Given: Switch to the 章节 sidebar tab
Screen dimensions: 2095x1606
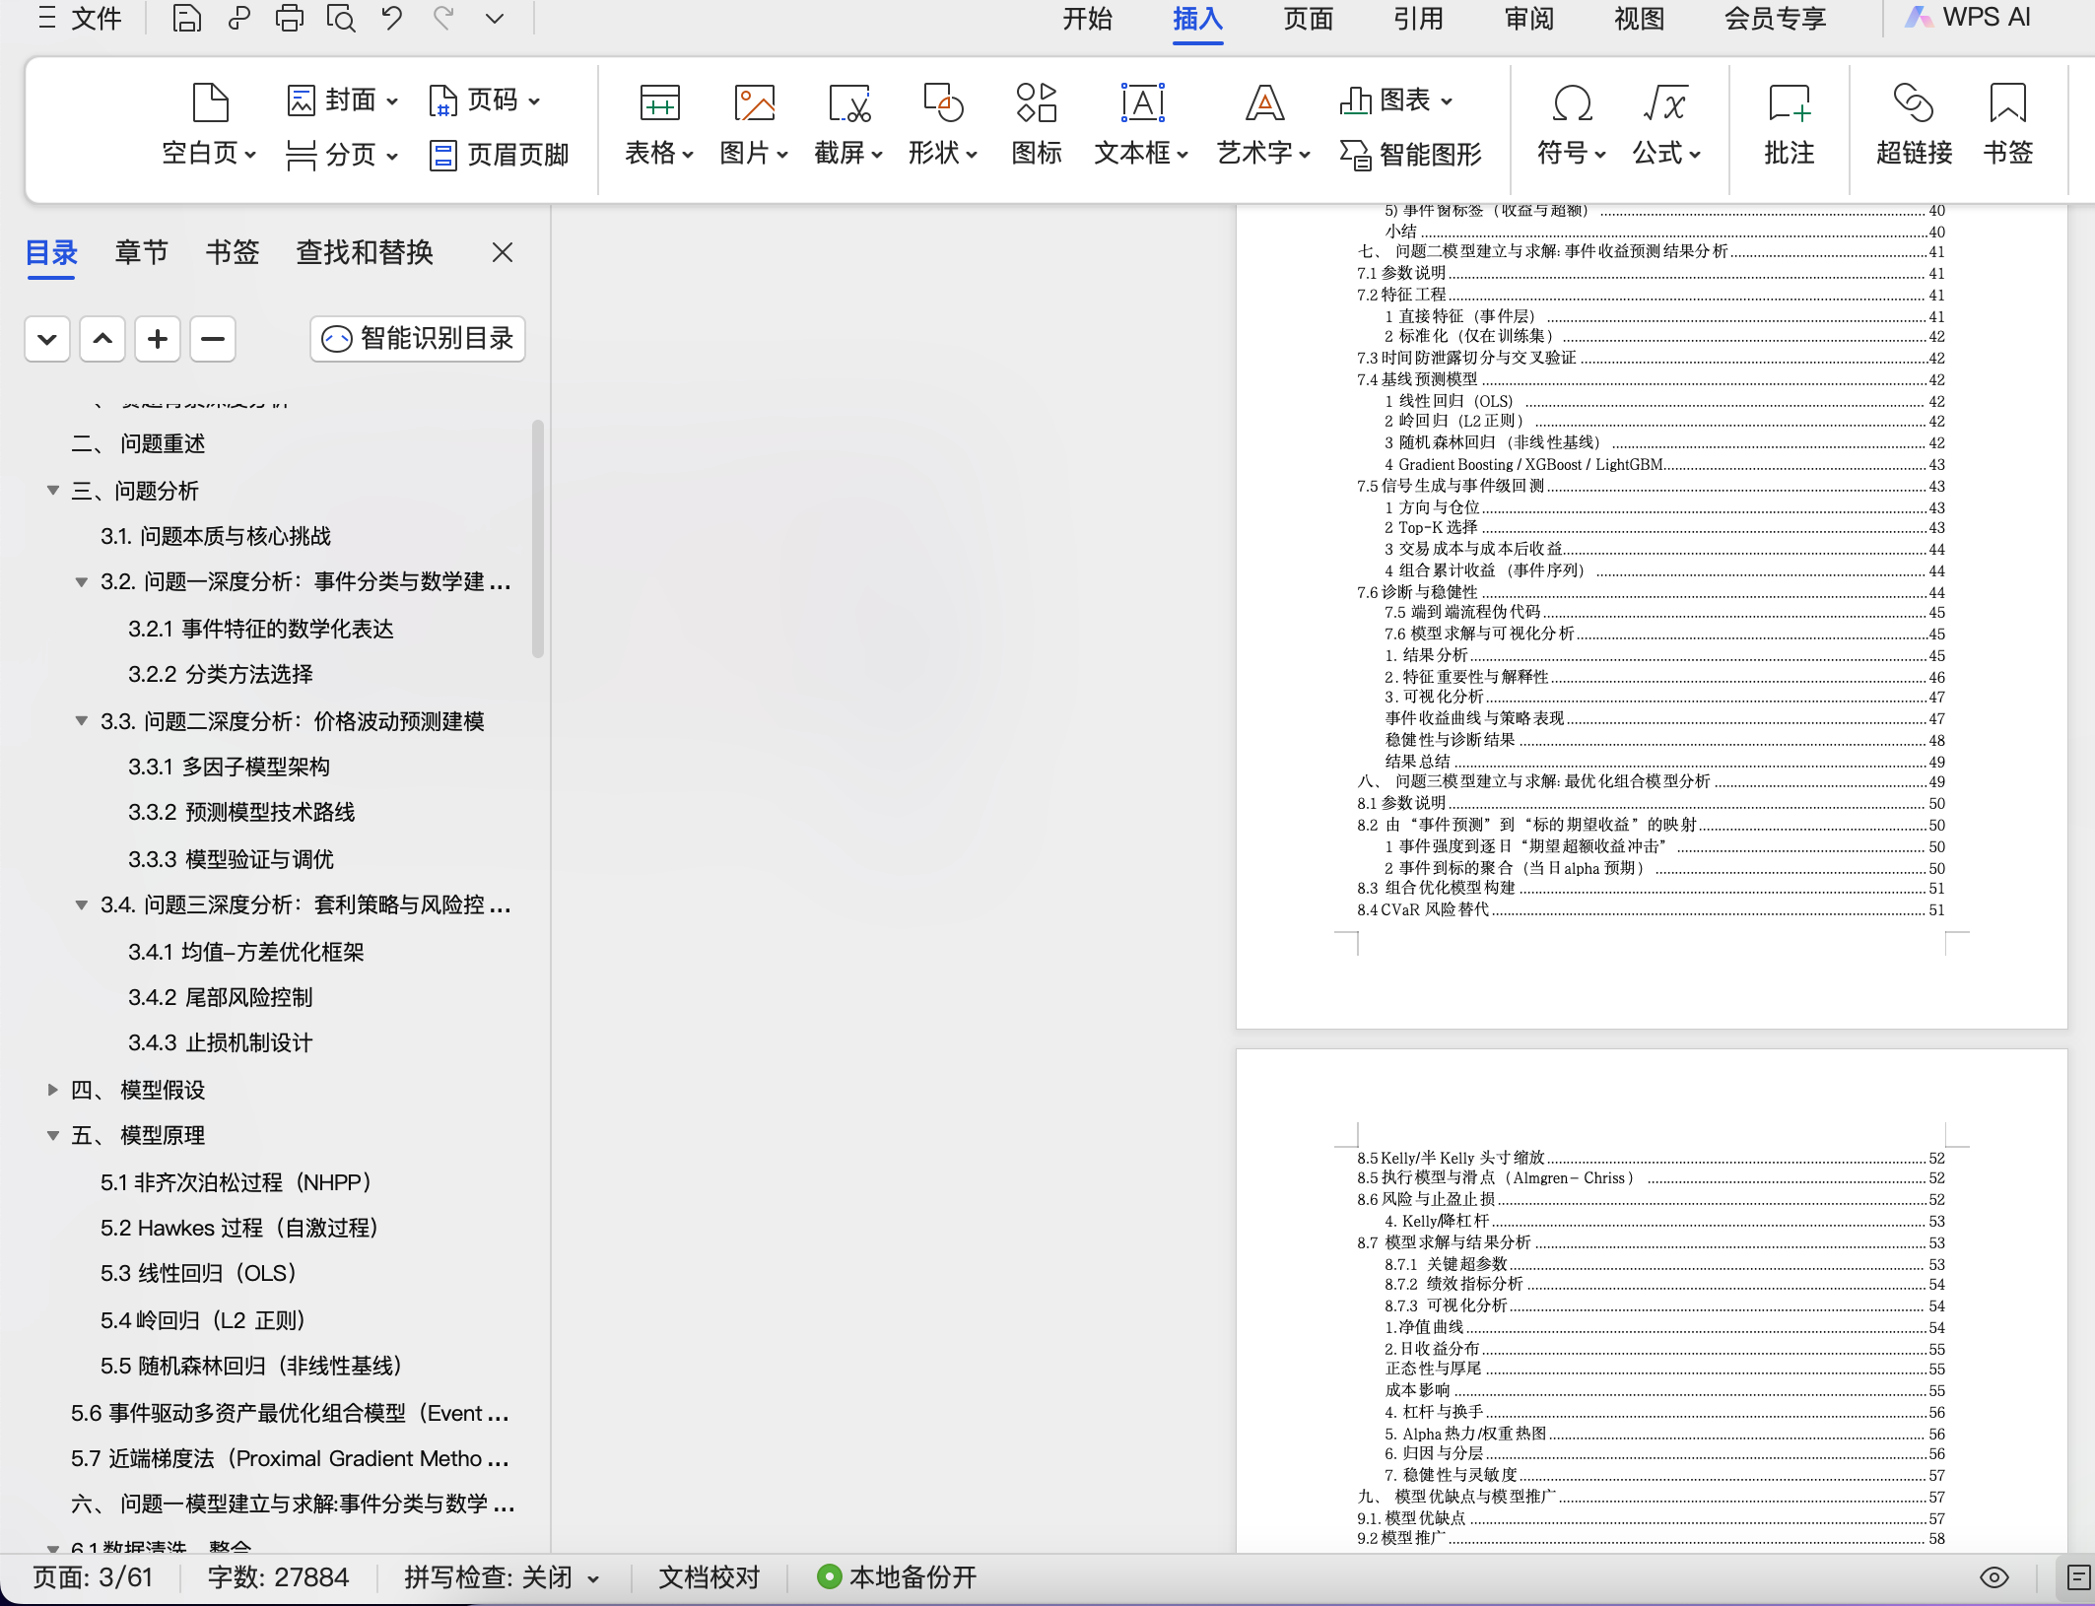Looking at the screenshot, I should coord(141,252).
